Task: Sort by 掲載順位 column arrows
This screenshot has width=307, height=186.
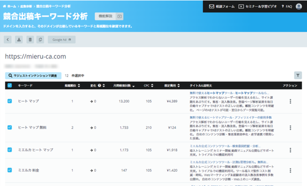Action: pos(79,85)
